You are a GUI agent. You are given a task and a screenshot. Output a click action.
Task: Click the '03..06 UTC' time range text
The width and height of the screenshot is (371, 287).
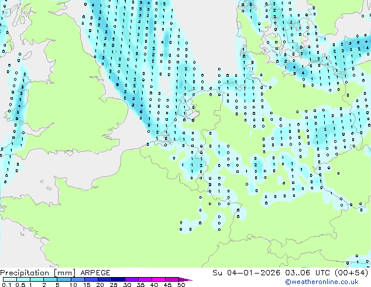click(x=307, y=273)
